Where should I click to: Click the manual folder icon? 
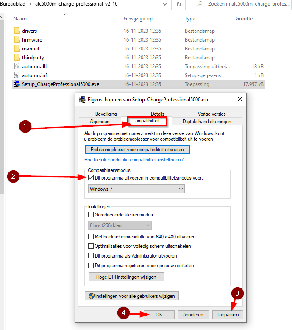click(x=17, y=49)
